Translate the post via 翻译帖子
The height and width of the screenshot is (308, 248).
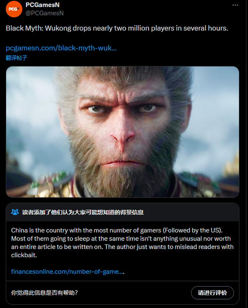point(16,58)
